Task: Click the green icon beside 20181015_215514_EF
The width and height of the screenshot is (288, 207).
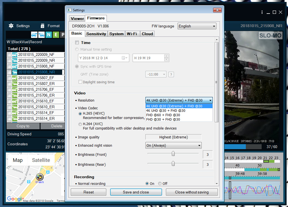Action: coord(15,113)
